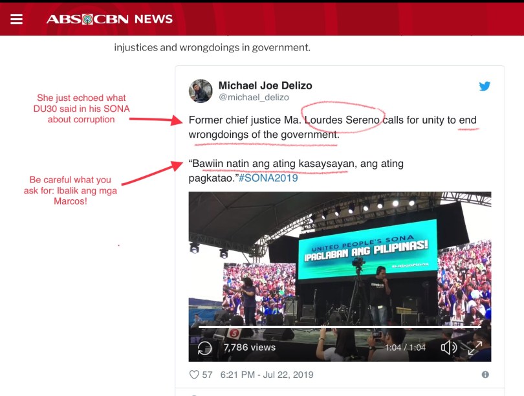Click the tweet info icon
This screenshot has width=524, height=396.
(485, 375)
